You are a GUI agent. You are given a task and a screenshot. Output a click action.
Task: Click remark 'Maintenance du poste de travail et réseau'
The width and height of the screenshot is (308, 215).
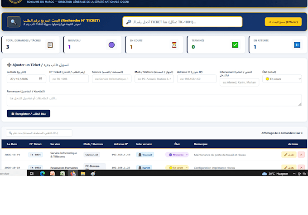(x=220, y=155)
